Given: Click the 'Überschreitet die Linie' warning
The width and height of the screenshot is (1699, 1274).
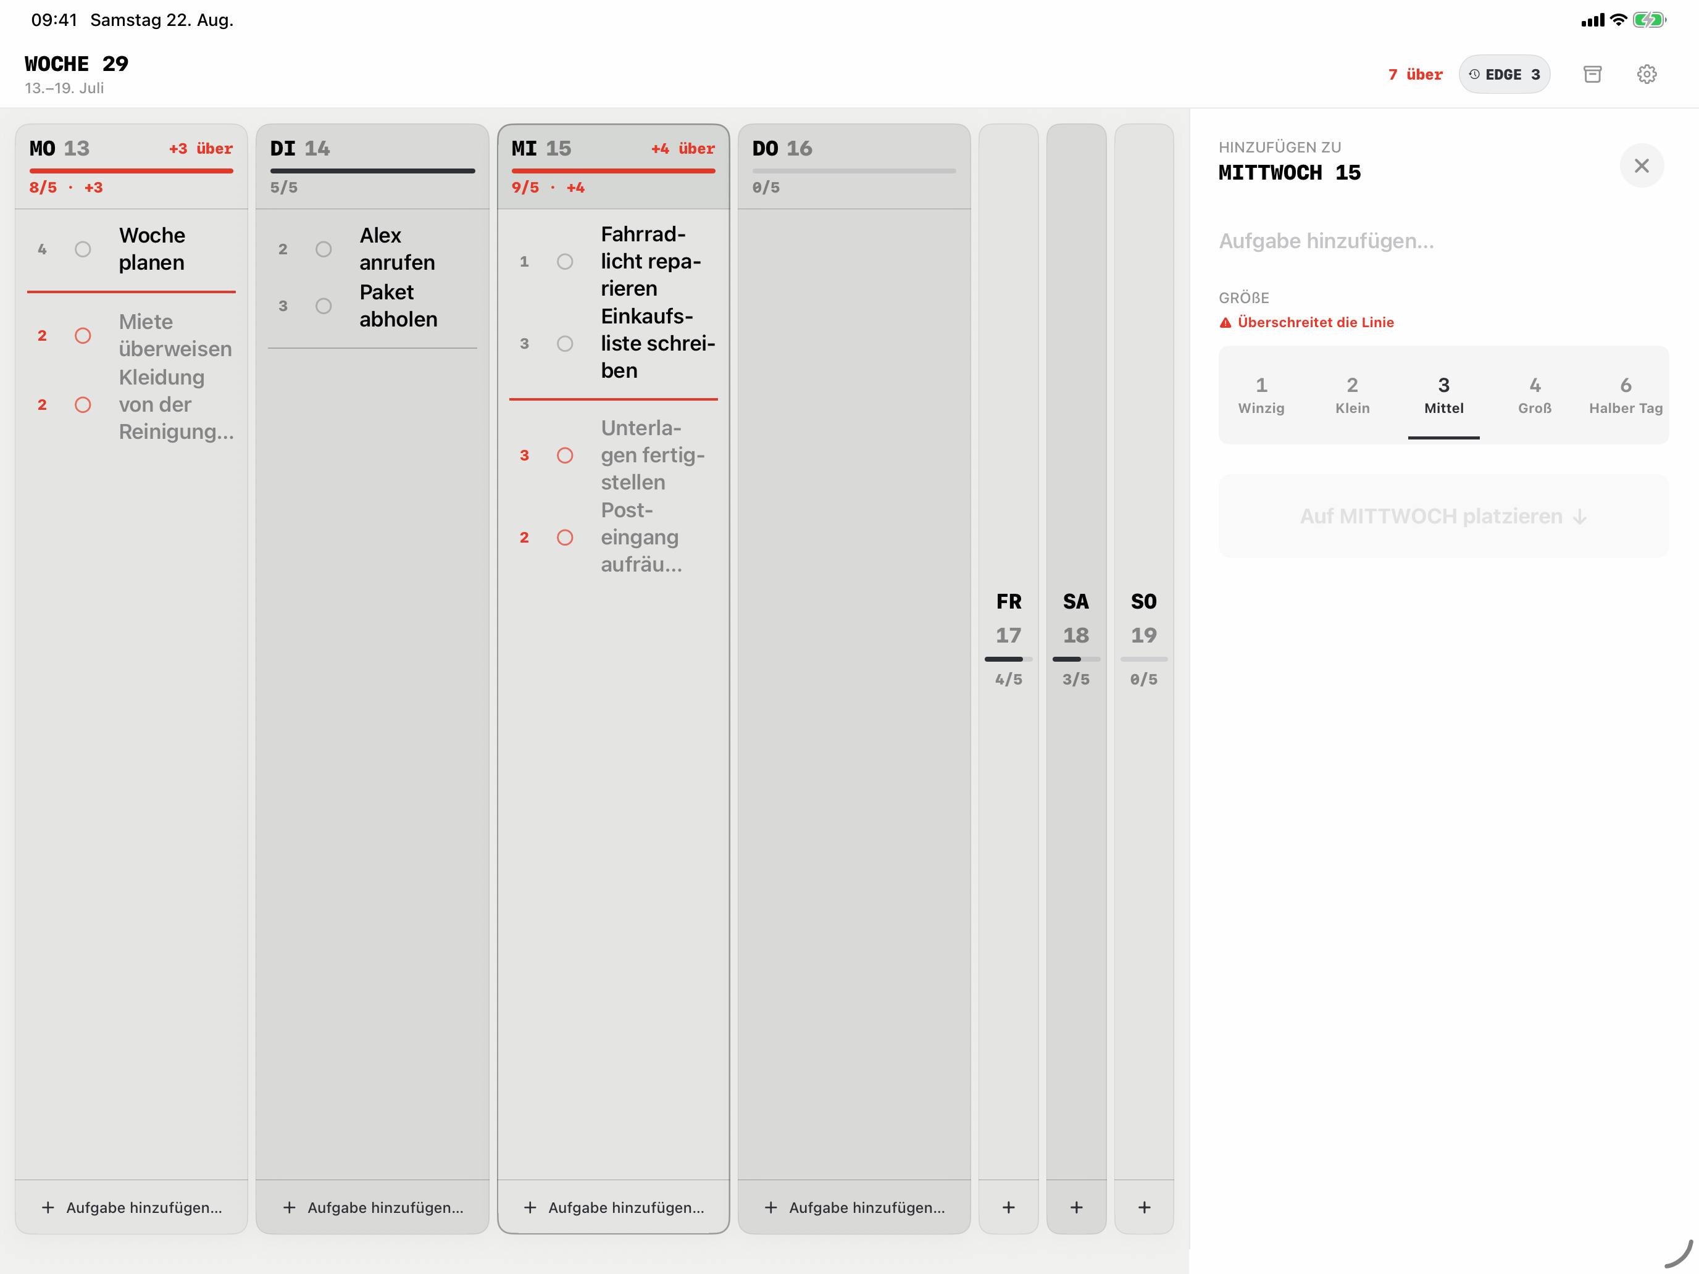Looking at the screenshot, I should tap(1306, 323).
